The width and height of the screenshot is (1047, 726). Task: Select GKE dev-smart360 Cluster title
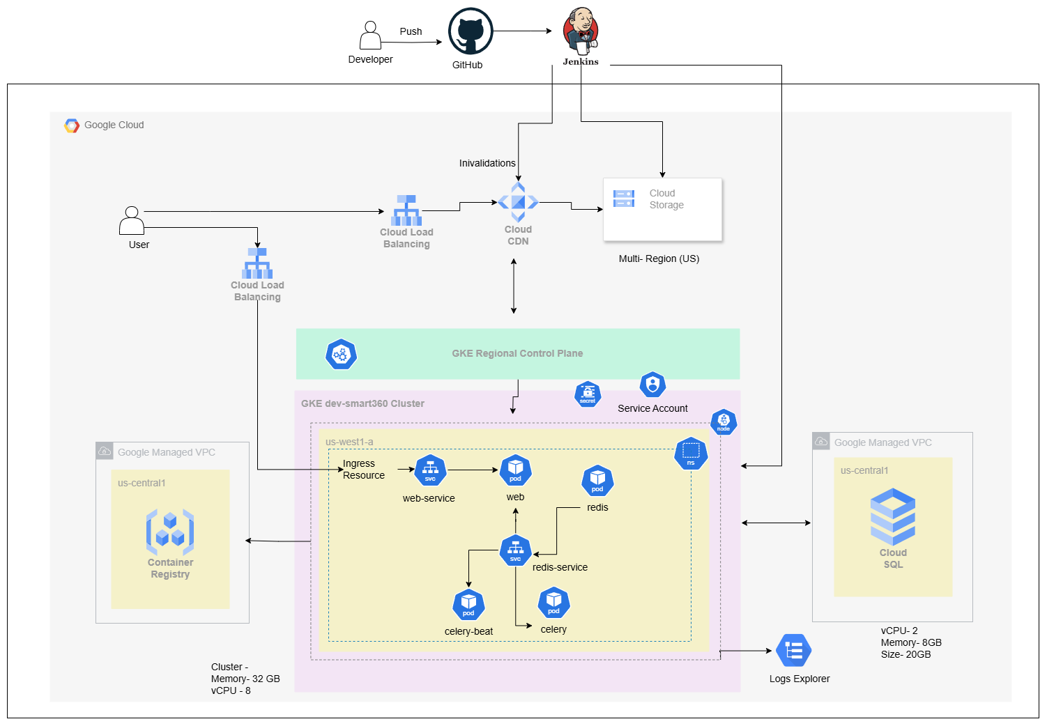coord(362,403)
